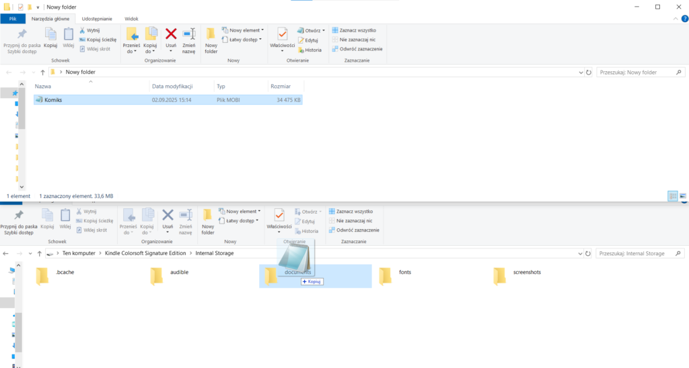This screenshot has width=689, height=368.
Task: Click Przypnij do paska Szybki dostęp in top window
Action: coord(22,41)
